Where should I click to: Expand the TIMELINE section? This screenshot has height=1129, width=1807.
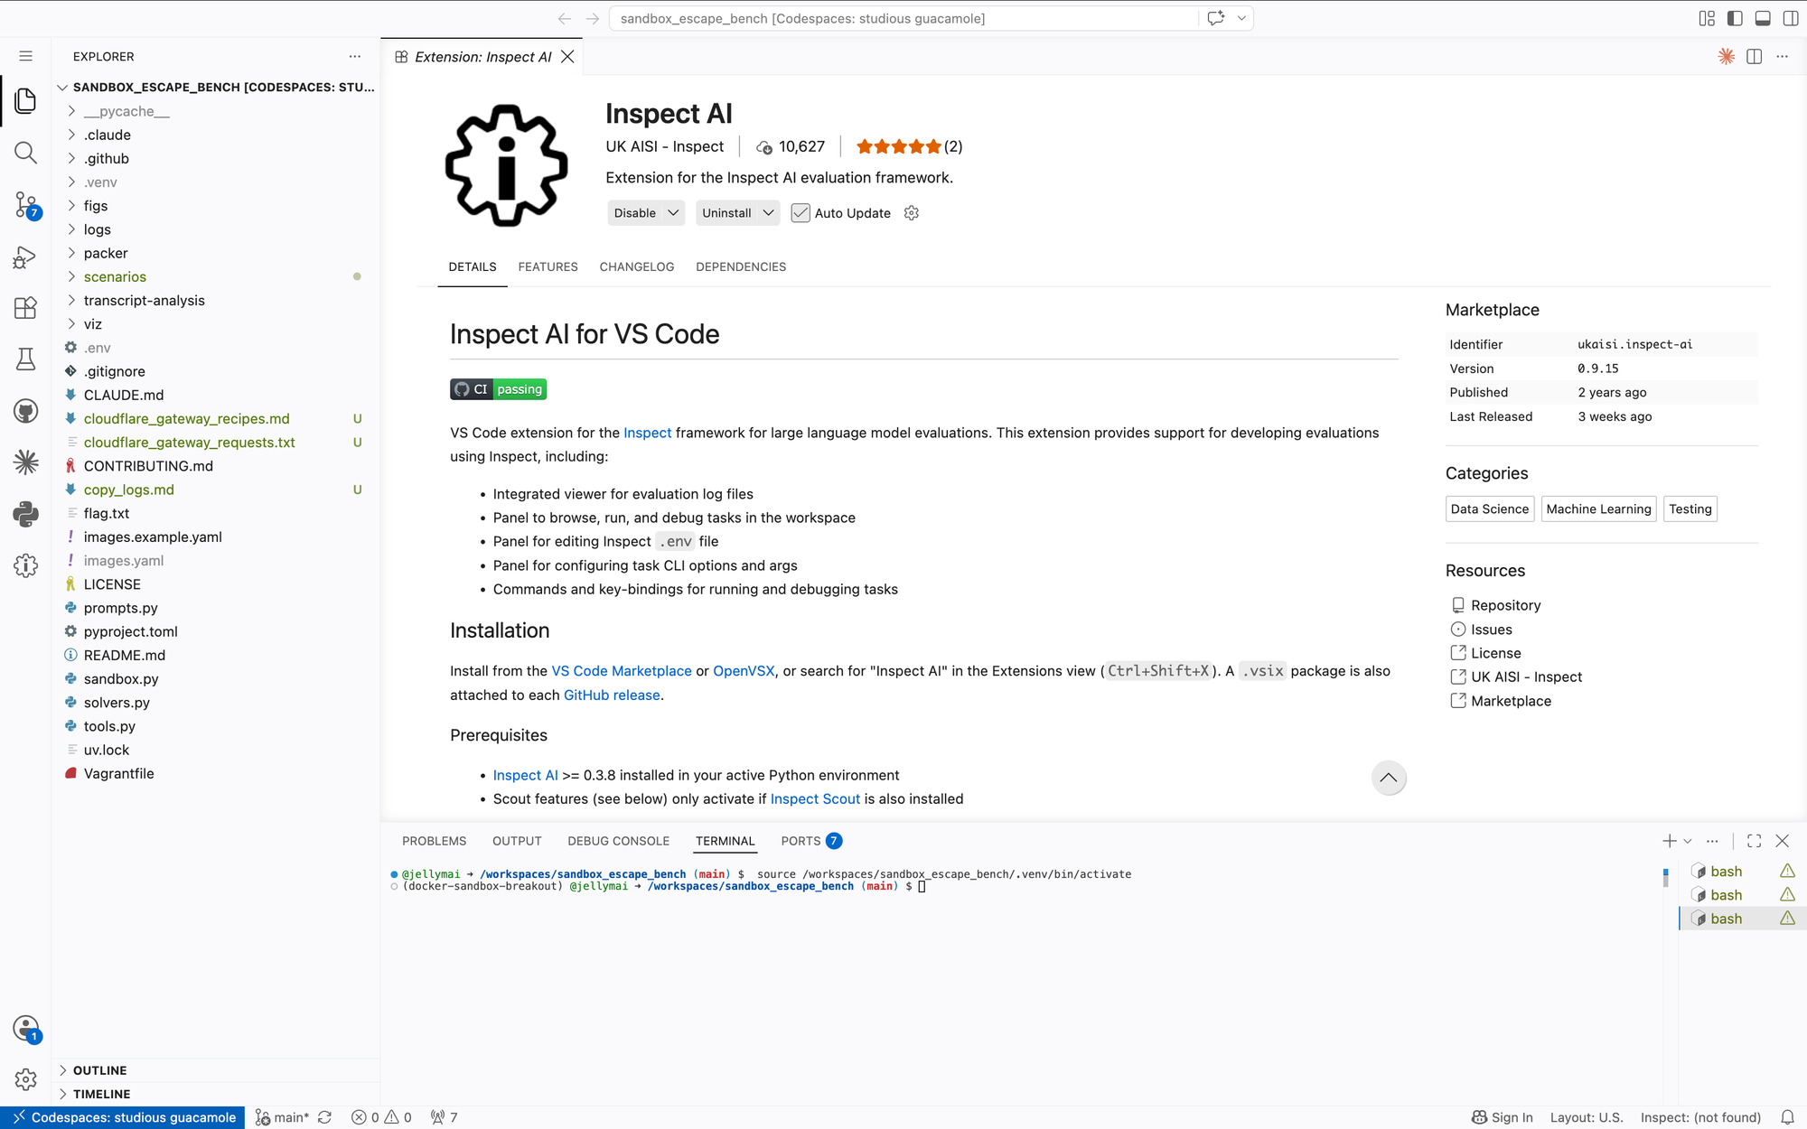pyautogui.click(x=101, y=1094)
